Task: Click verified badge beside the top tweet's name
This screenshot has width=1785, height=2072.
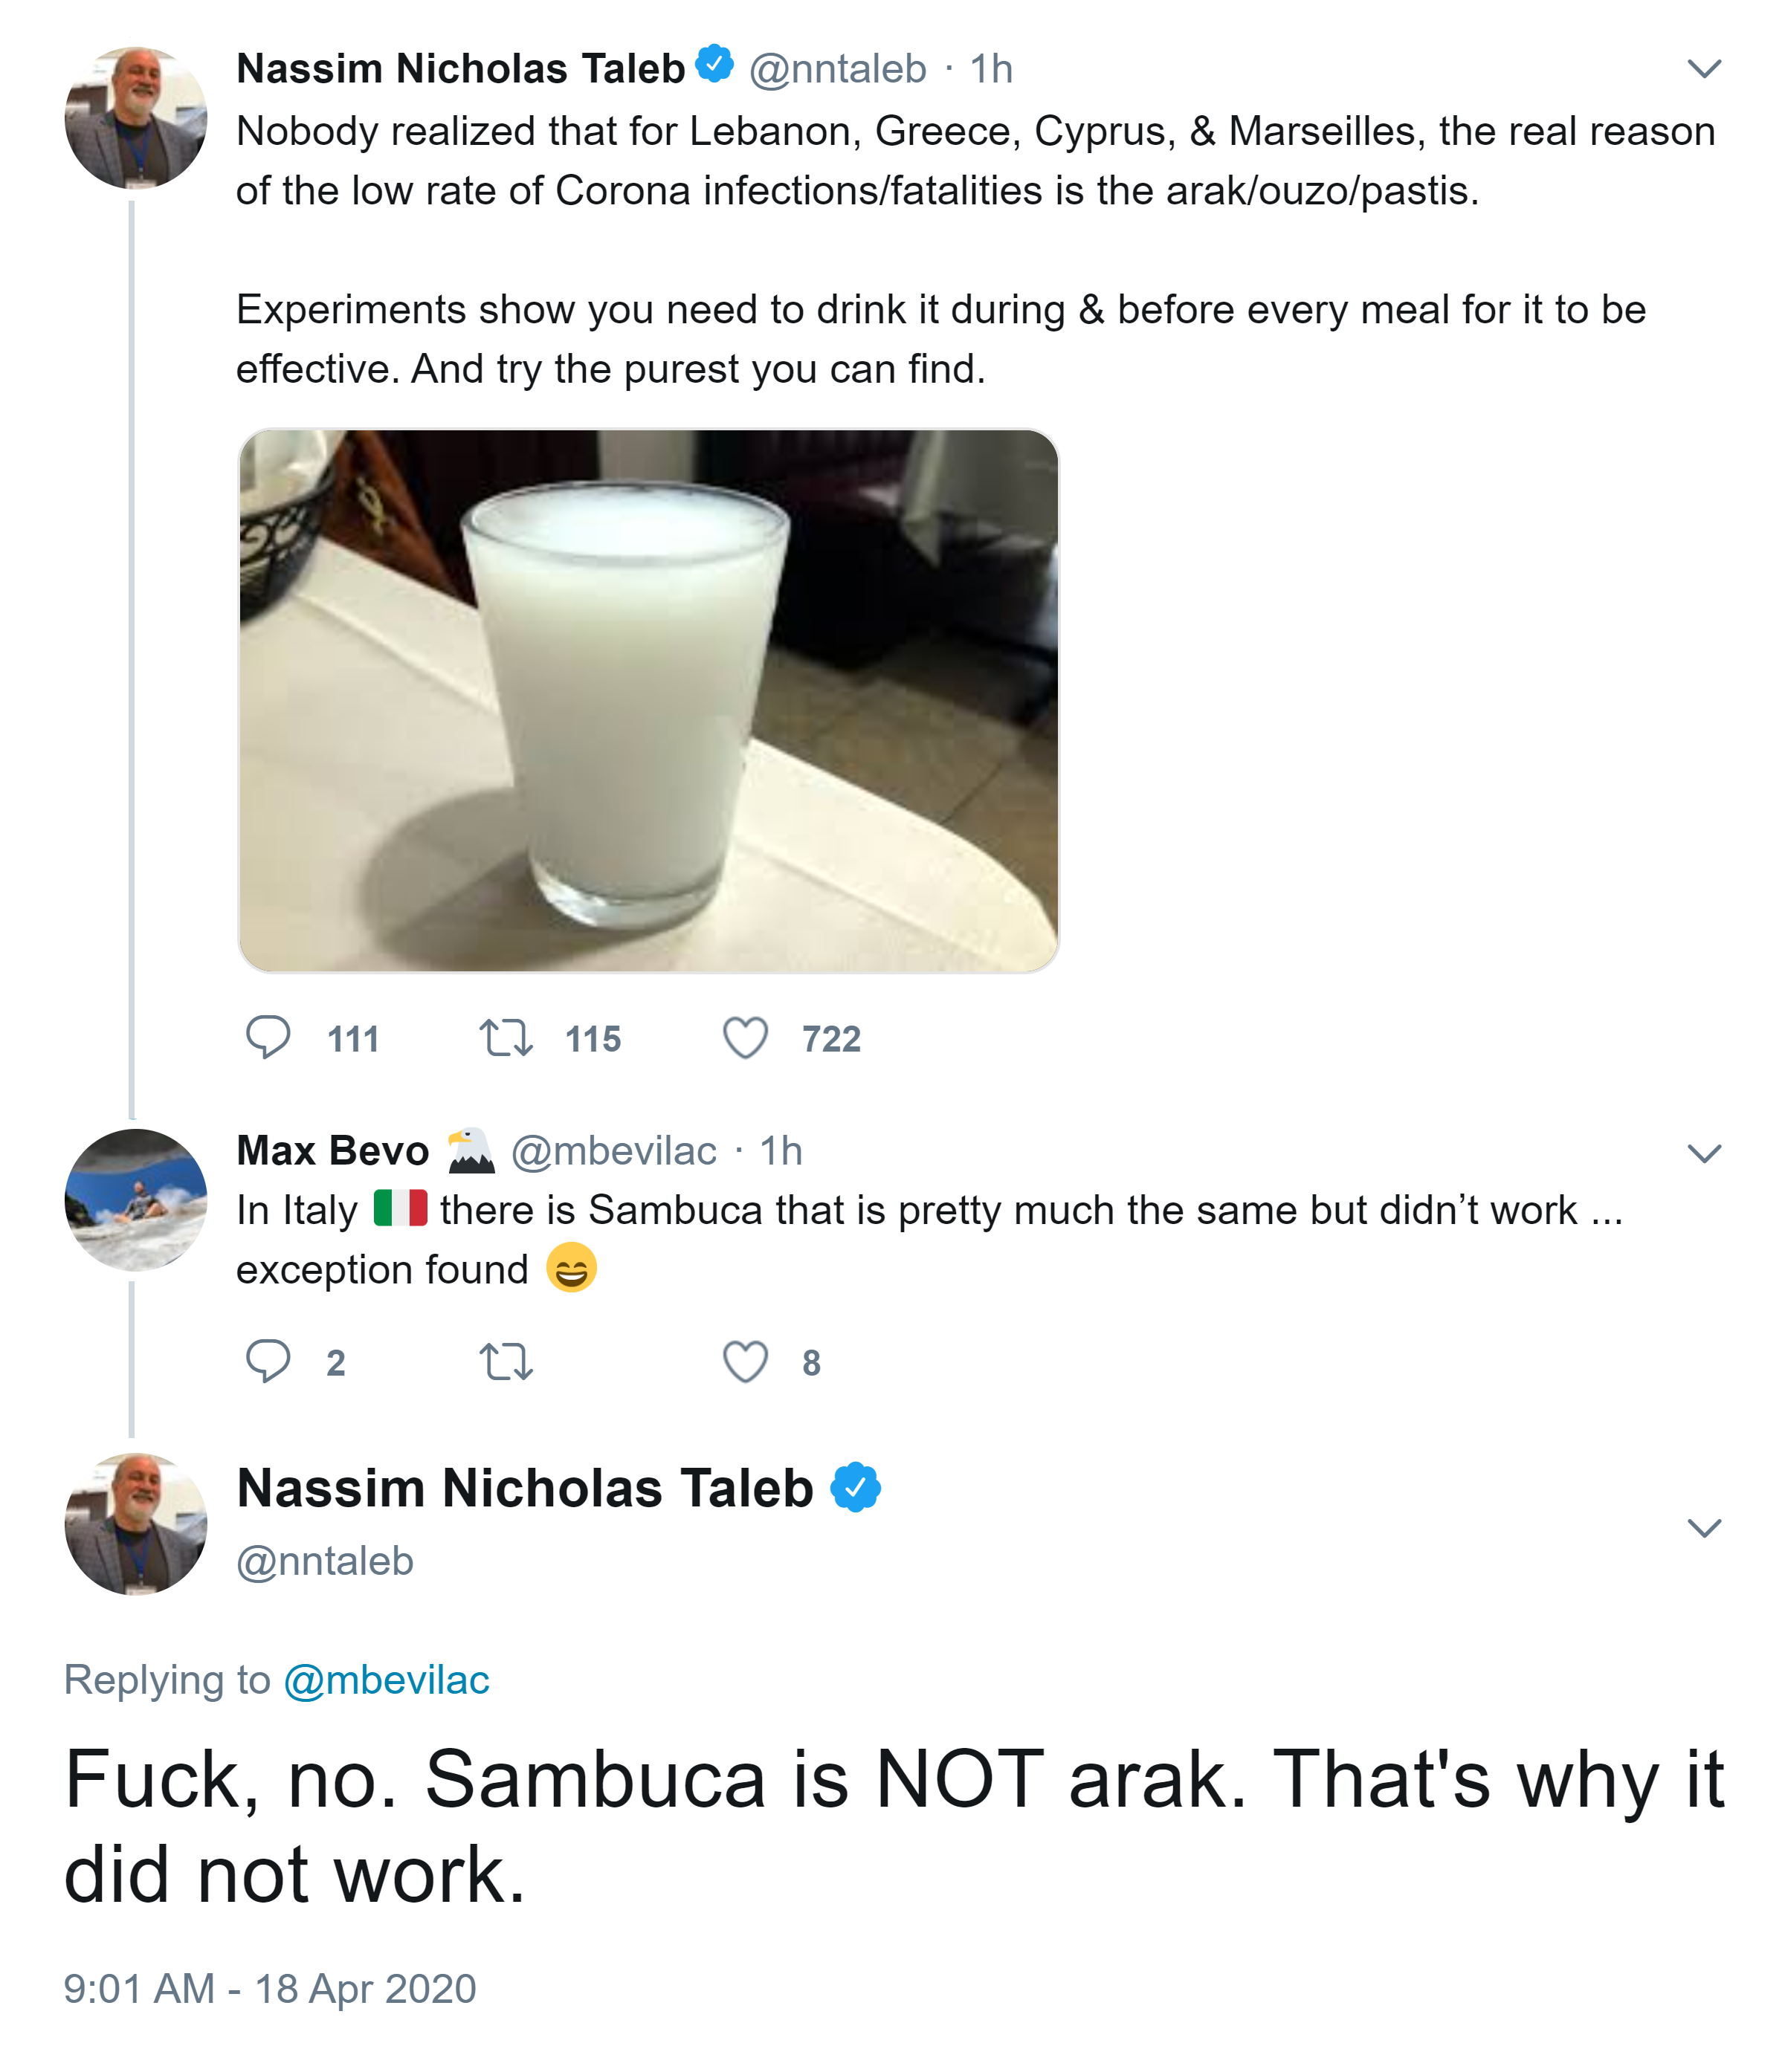Action: (x=714, y=65)
